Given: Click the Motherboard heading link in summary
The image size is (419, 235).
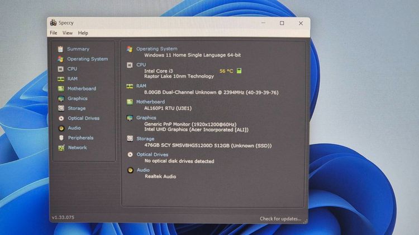Looking at the screenshot, I should click(150, 102).
